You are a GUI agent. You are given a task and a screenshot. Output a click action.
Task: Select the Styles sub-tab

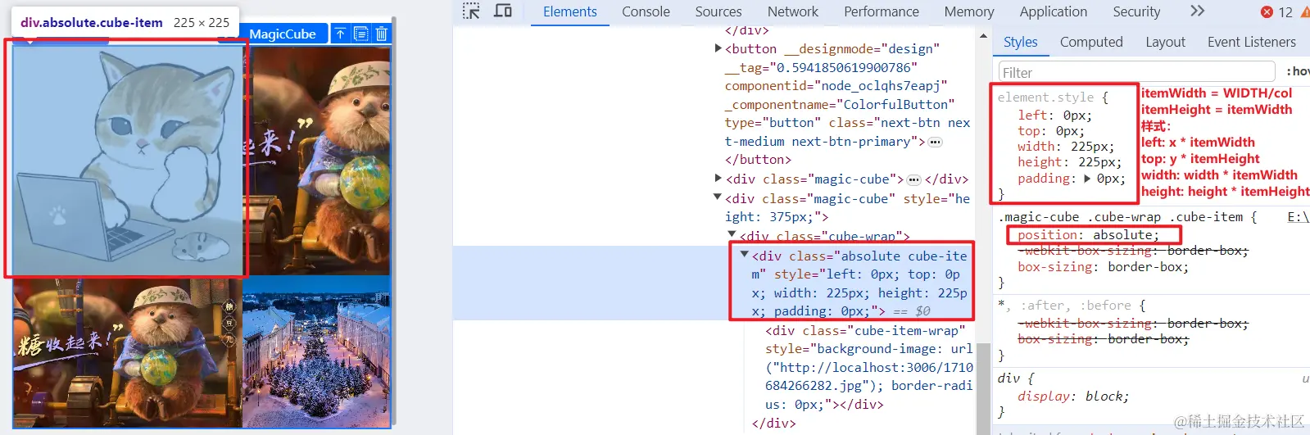click(x=1021, y=42)
